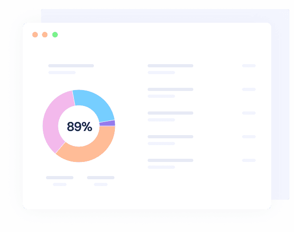Click the right legend bar below the donut

click(x=101, y=177)
